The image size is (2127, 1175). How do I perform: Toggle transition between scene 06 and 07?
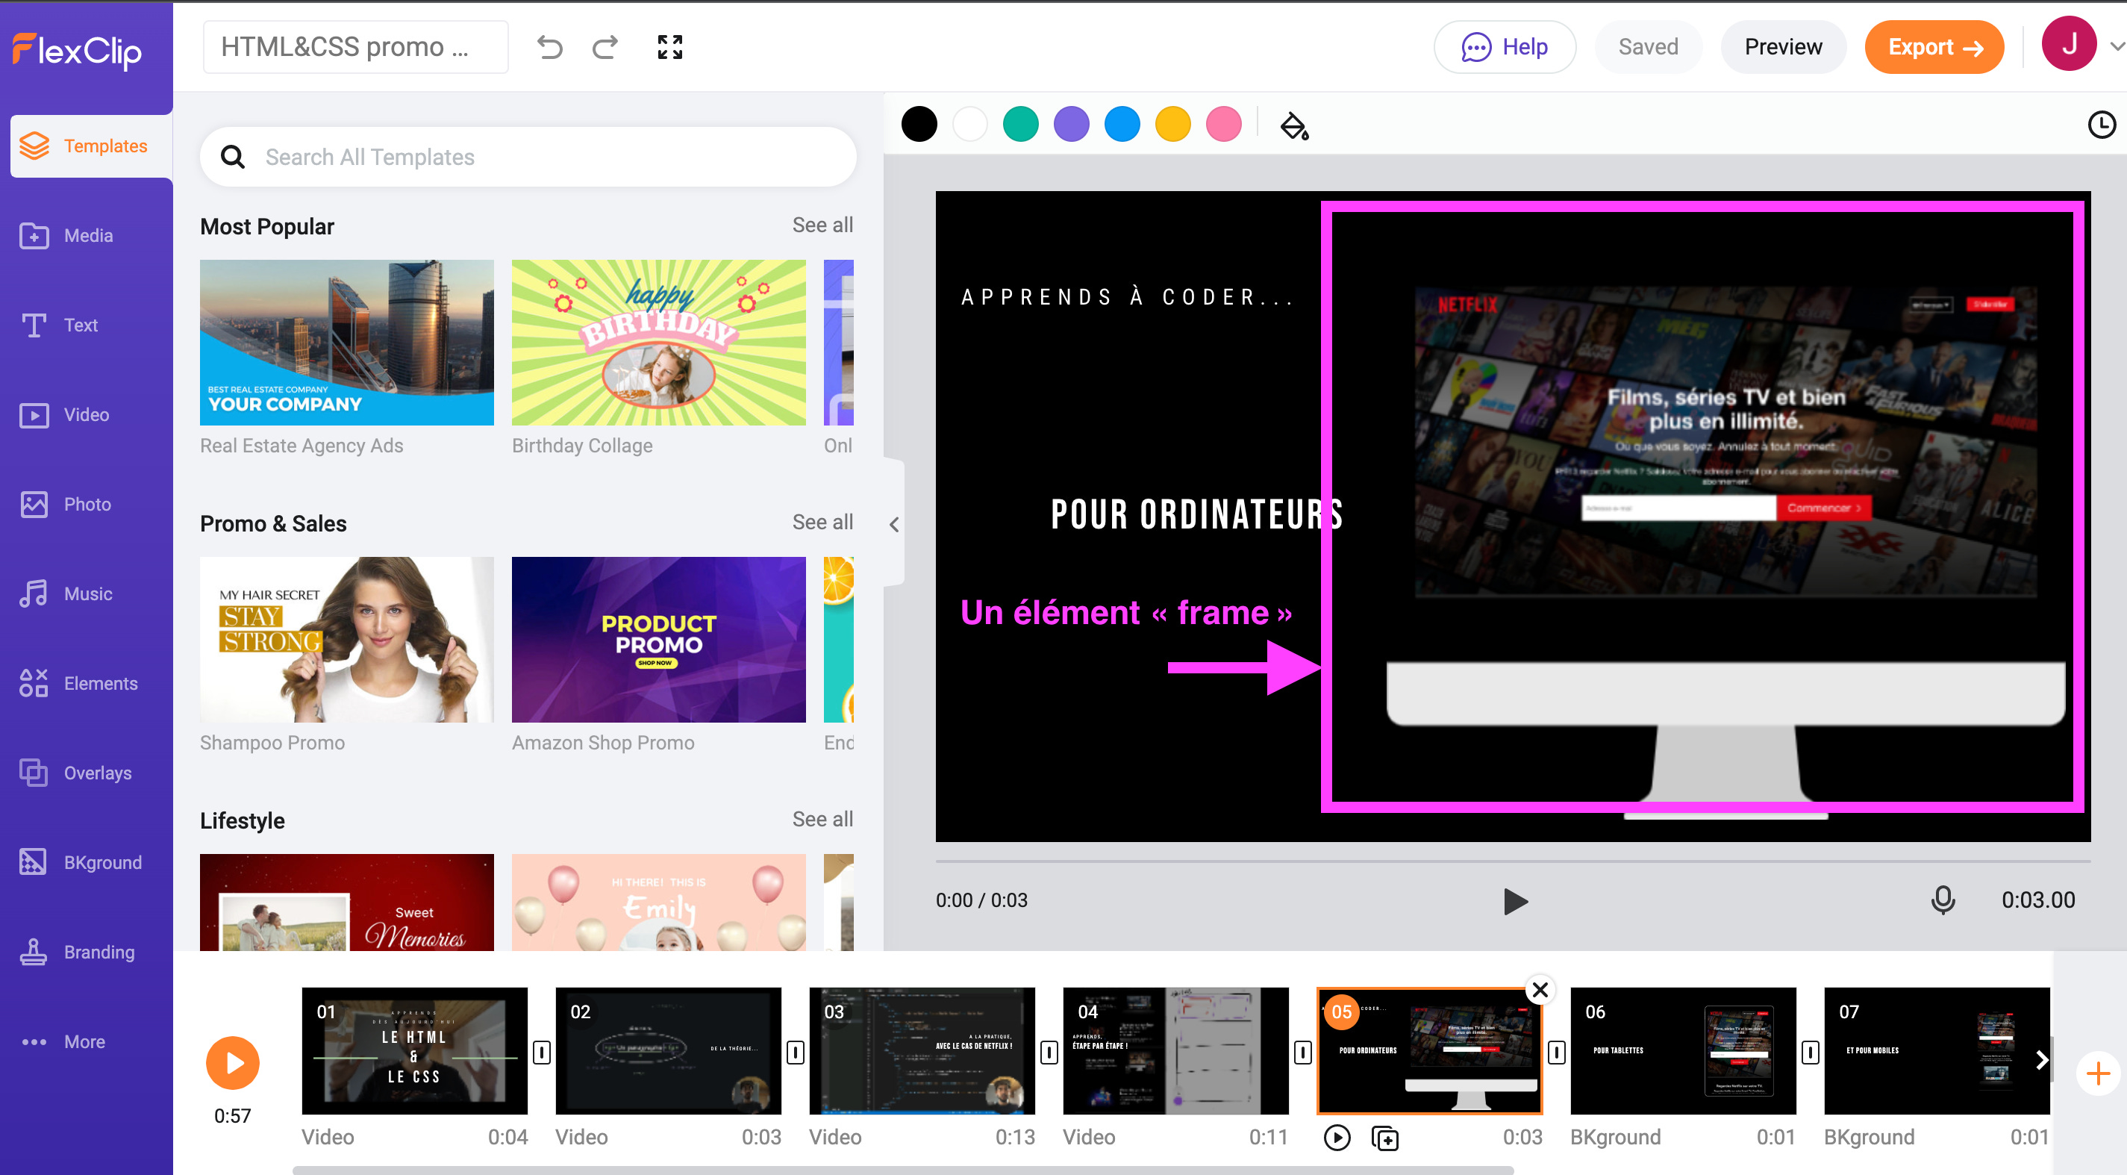click(x=1810, y=1052)
